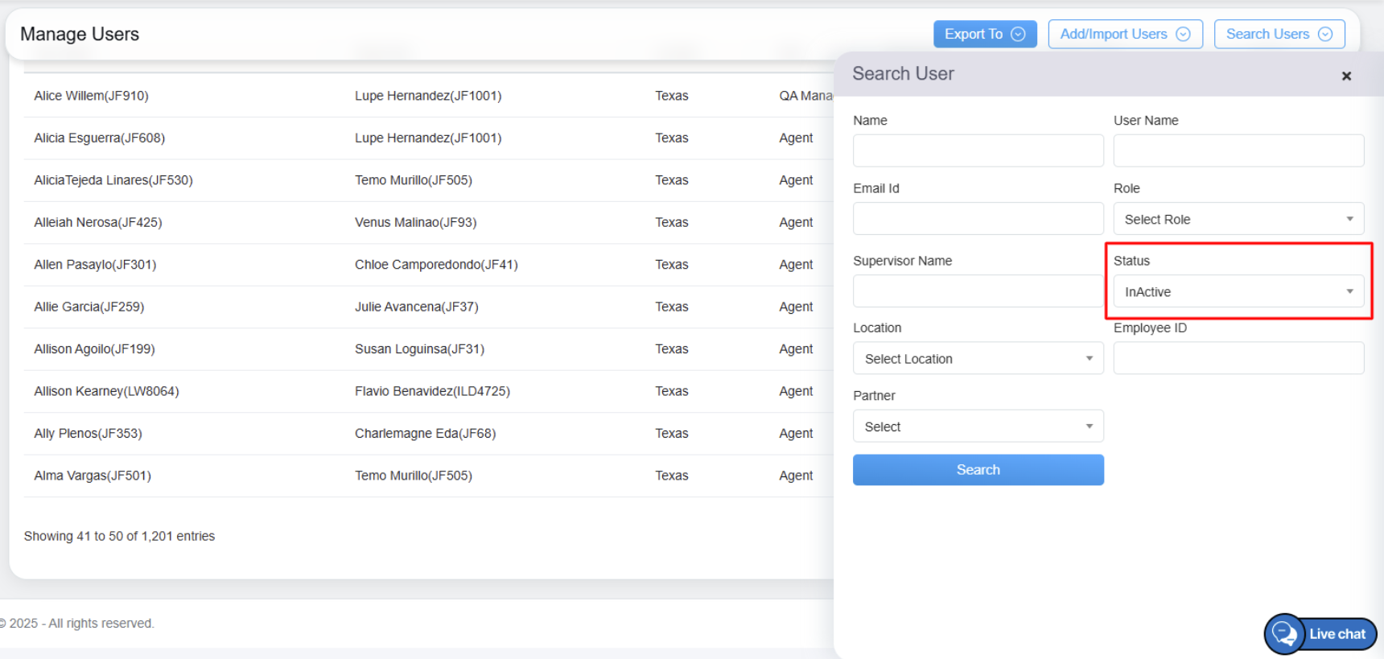This screenshot has width=1384, height=659.
Task: Click the Manage Users page title
Action: [80, 34]
